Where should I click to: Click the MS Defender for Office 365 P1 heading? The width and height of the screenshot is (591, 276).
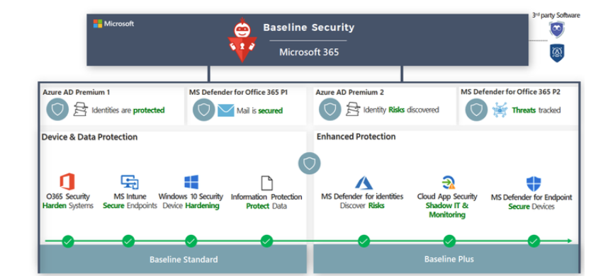pos(239,92)
